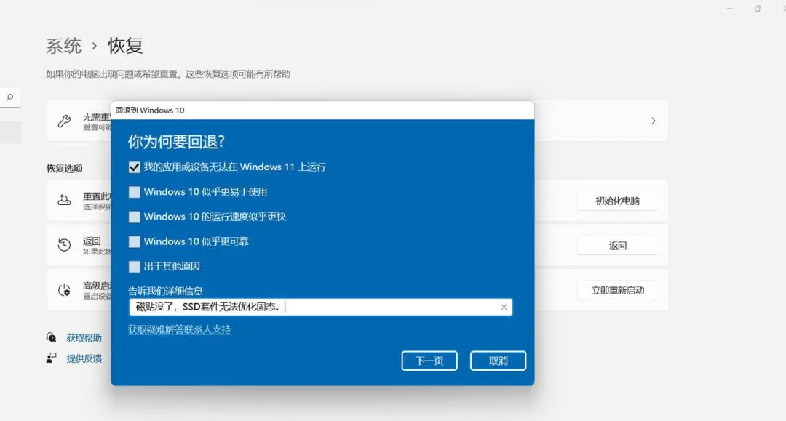The height and width of the screenshot is (421, 786).
Task: Click the 立即重新启动 button
Action: pos(617,289)
